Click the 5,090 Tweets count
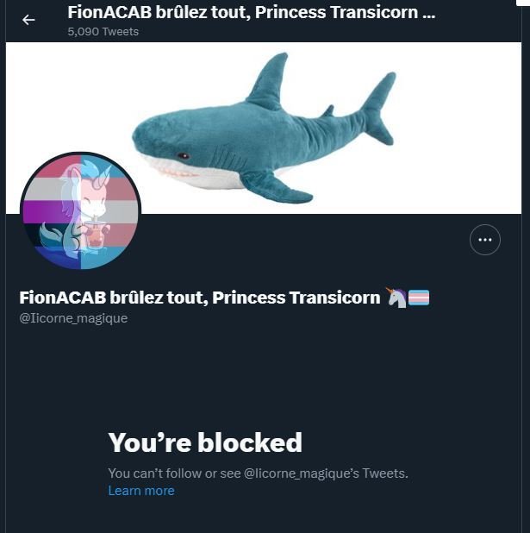Screen dimensions: 530x533 [x=103, y=32]
